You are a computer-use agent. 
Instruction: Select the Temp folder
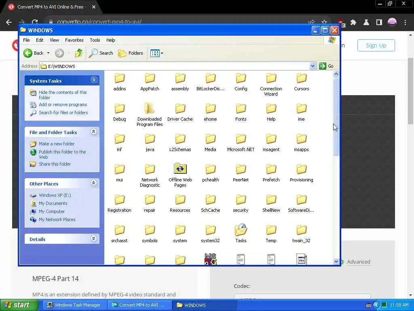[x=271, y=234]
